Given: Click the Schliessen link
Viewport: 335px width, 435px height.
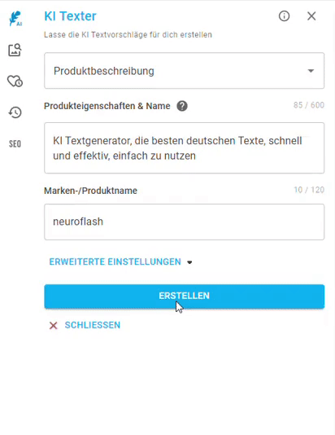Looking at the screenshot, I should click(x=93, y=325).
